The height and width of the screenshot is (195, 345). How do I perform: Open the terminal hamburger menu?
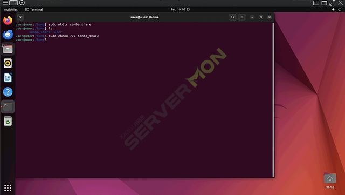pos(242,17)
